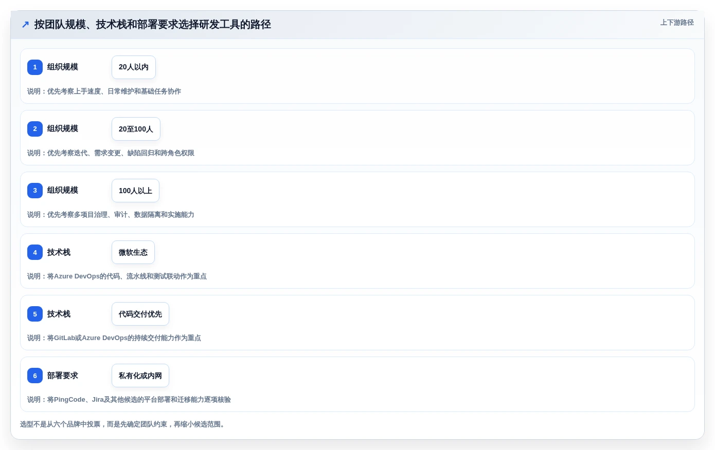Click 组织规模 label in step 1

click(x=63, y=67)
